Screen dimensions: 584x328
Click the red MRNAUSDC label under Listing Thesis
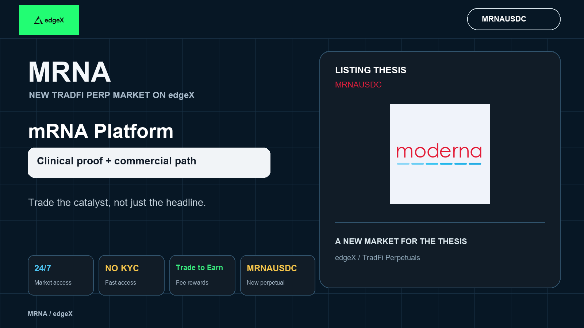tap(358, 85)
